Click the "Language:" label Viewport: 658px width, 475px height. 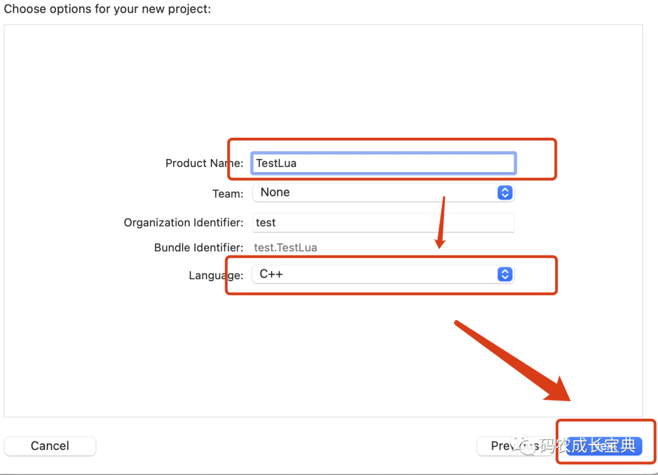(216, 276)
